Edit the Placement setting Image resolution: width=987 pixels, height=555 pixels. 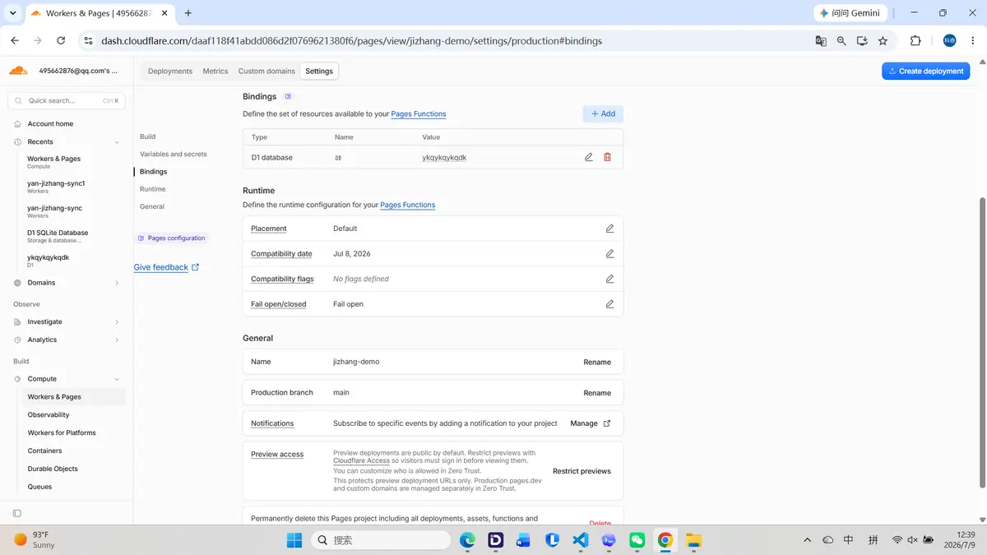click(x=609, y=229)
